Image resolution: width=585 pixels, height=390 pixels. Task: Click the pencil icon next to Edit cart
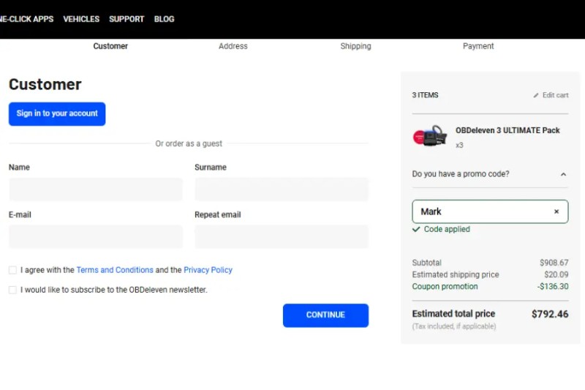(536, 96)
